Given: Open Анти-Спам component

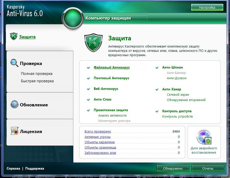Looking at the screenshot, I should [102, 100].
